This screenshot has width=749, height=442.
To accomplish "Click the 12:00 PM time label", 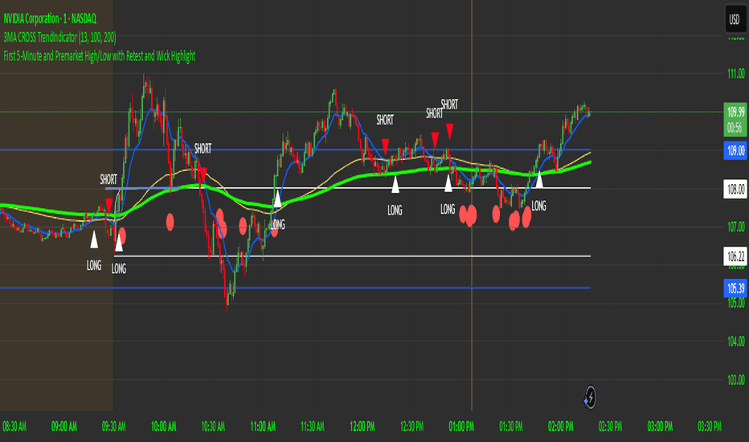I will (x=362, y=426).
